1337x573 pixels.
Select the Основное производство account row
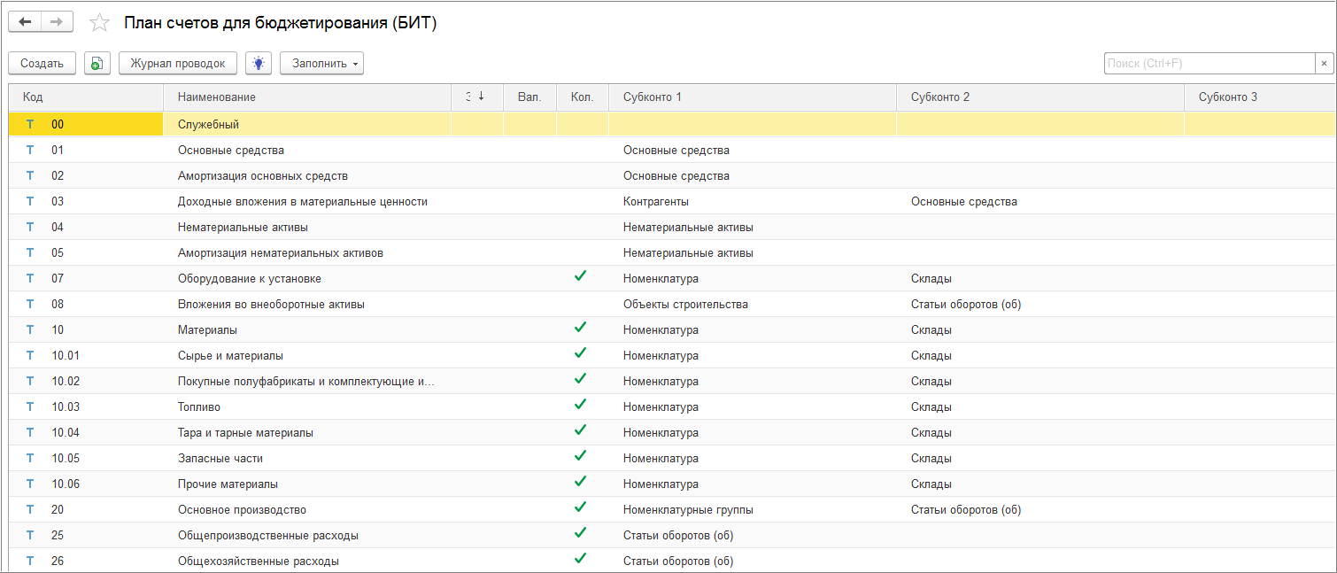coord(242,510)
